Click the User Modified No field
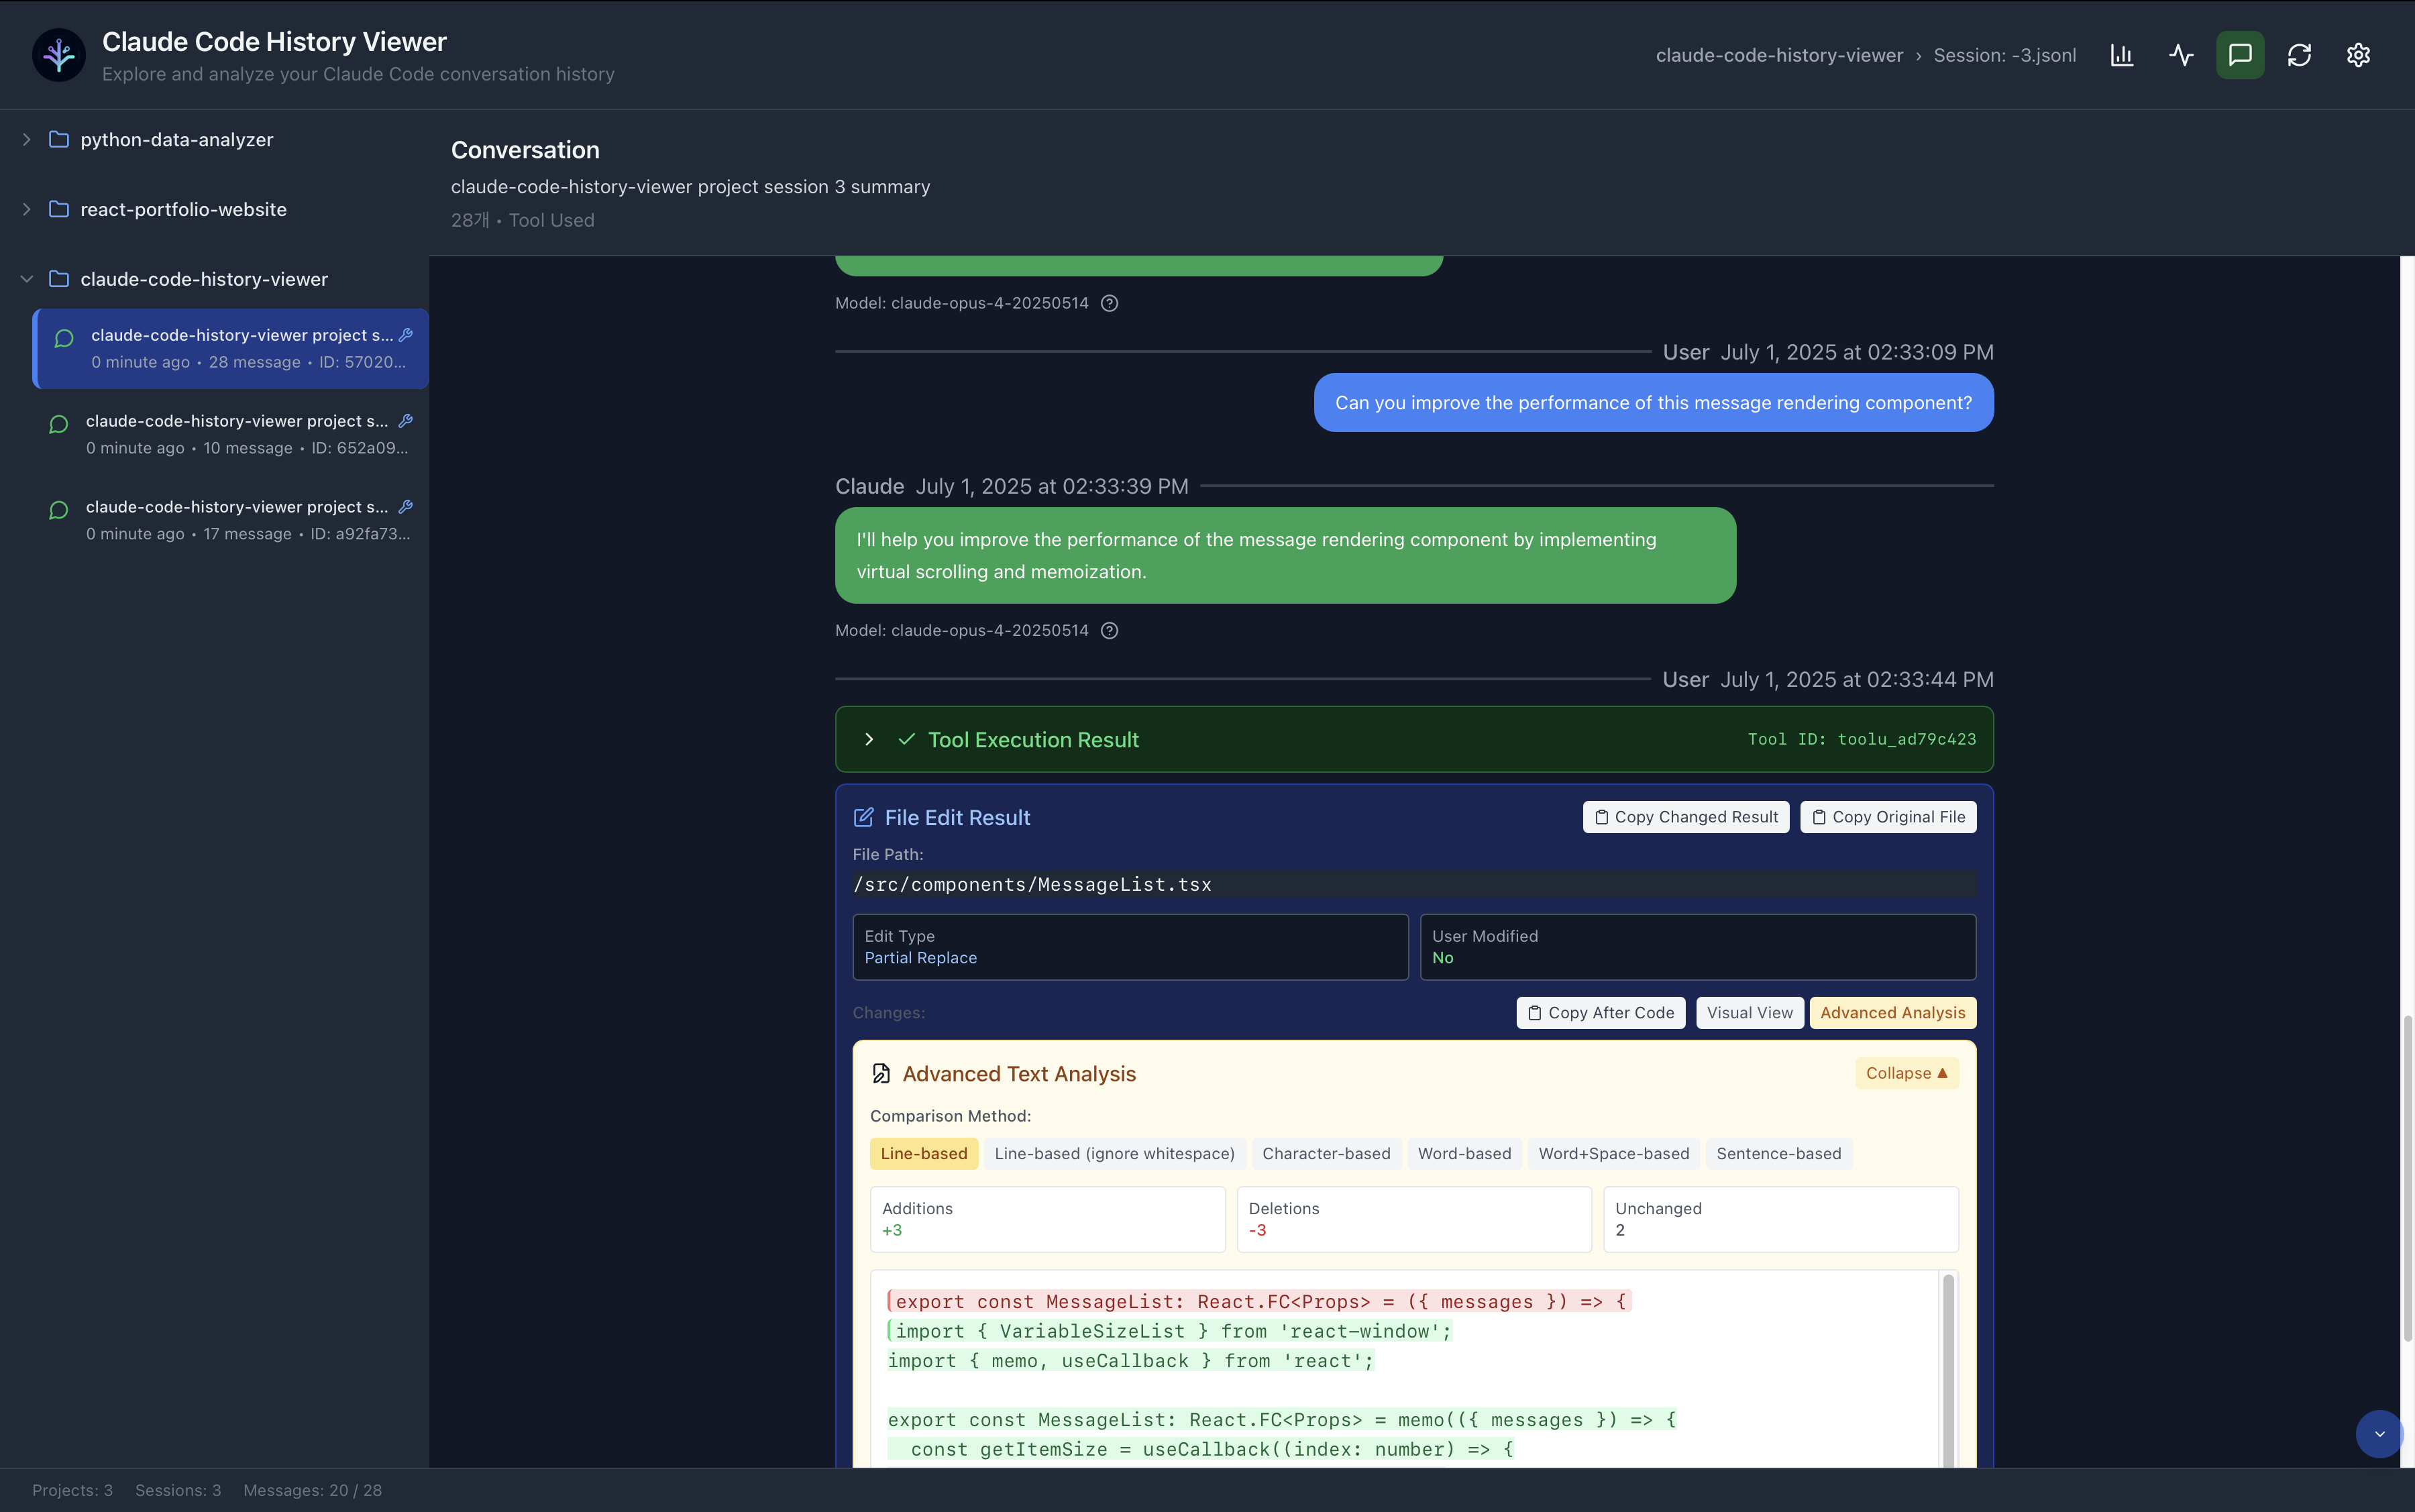This screenshot has width=2415, height=1512. 1698,947
